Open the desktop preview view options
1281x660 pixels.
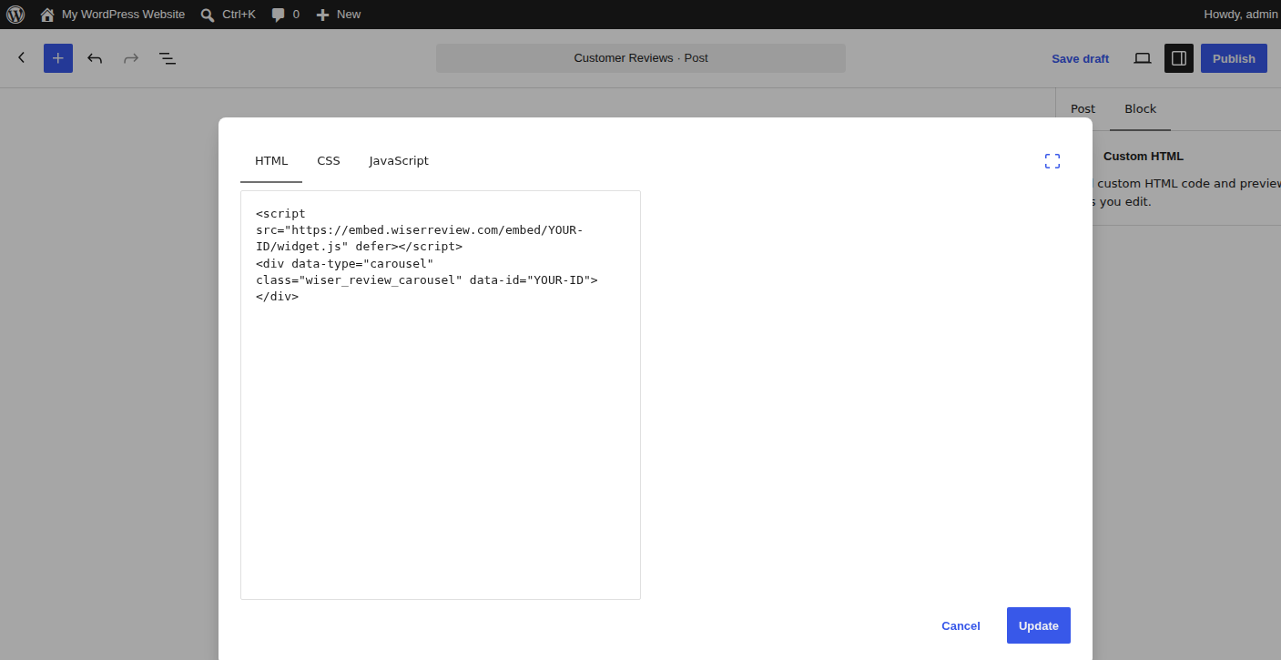(x=1143, y=58)
